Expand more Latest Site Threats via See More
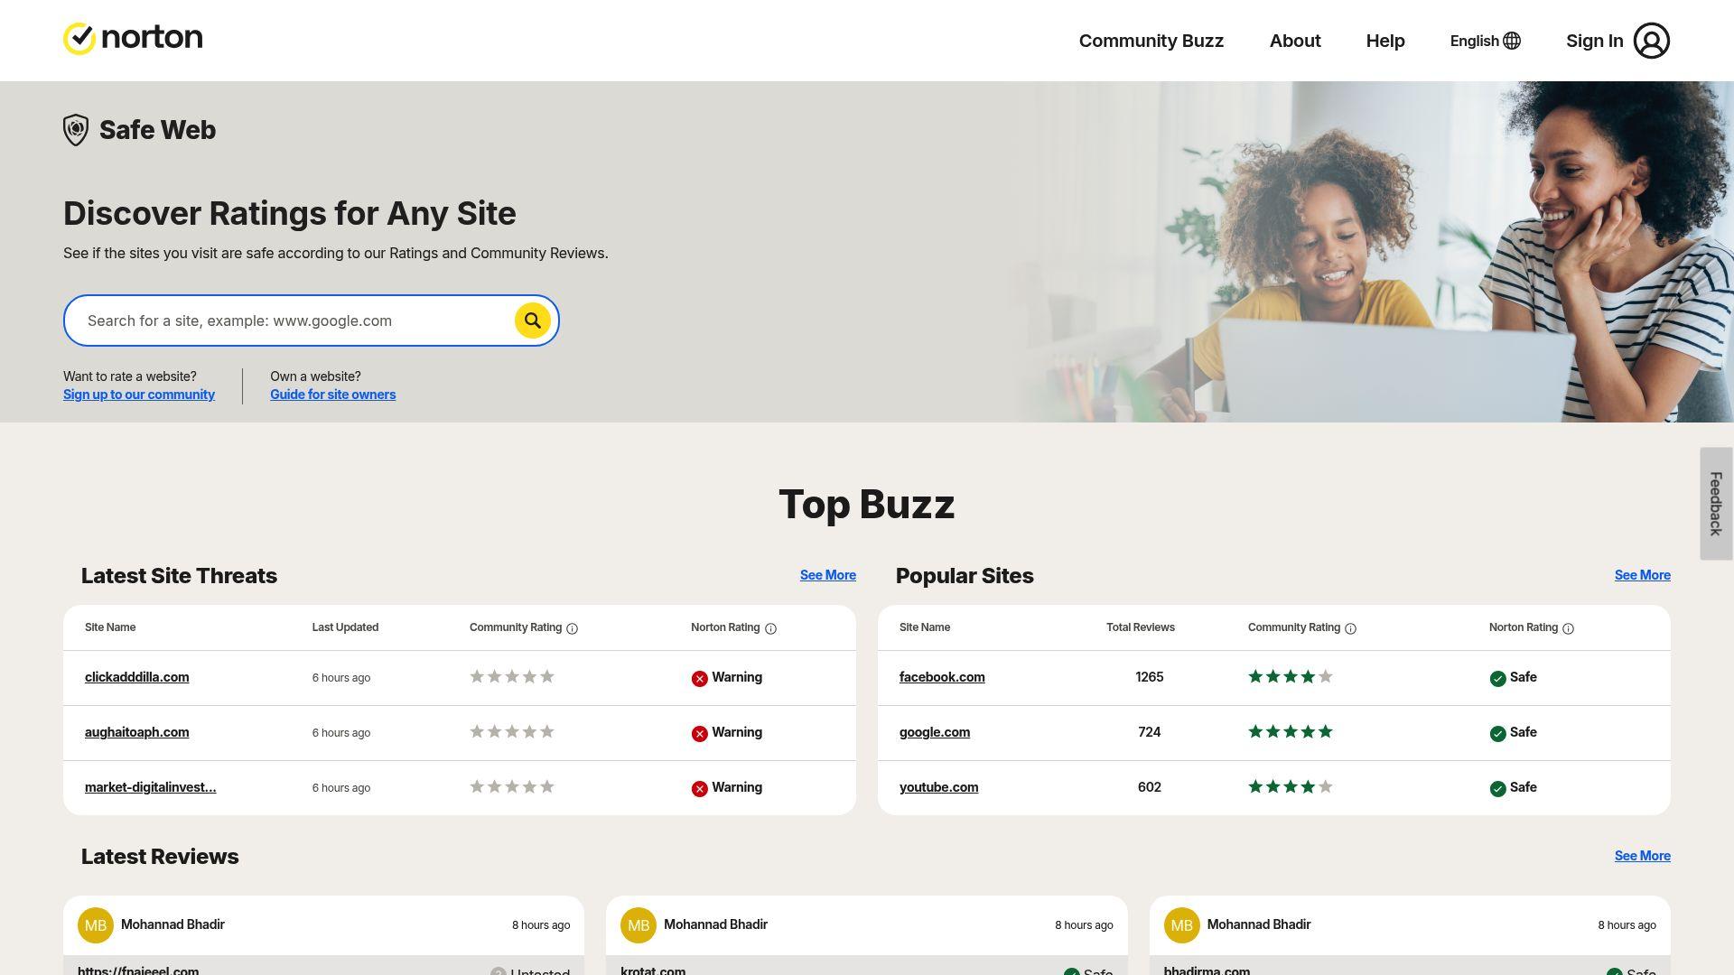Screen dimensions: 1734x975 click(x=827, y=575)
